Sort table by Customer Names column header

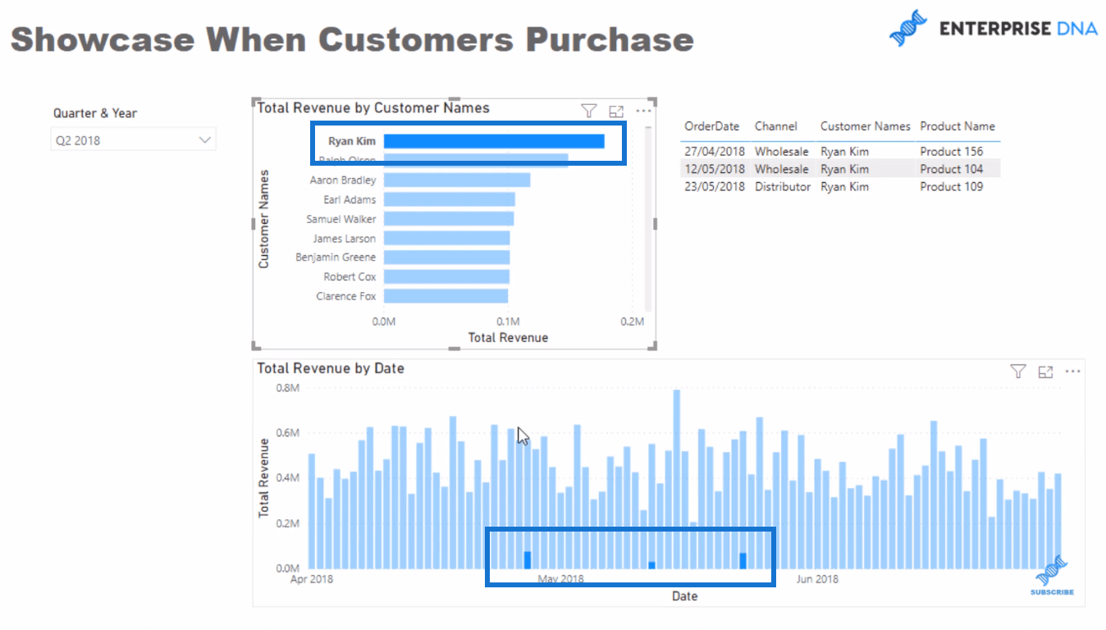click(866, 126)
